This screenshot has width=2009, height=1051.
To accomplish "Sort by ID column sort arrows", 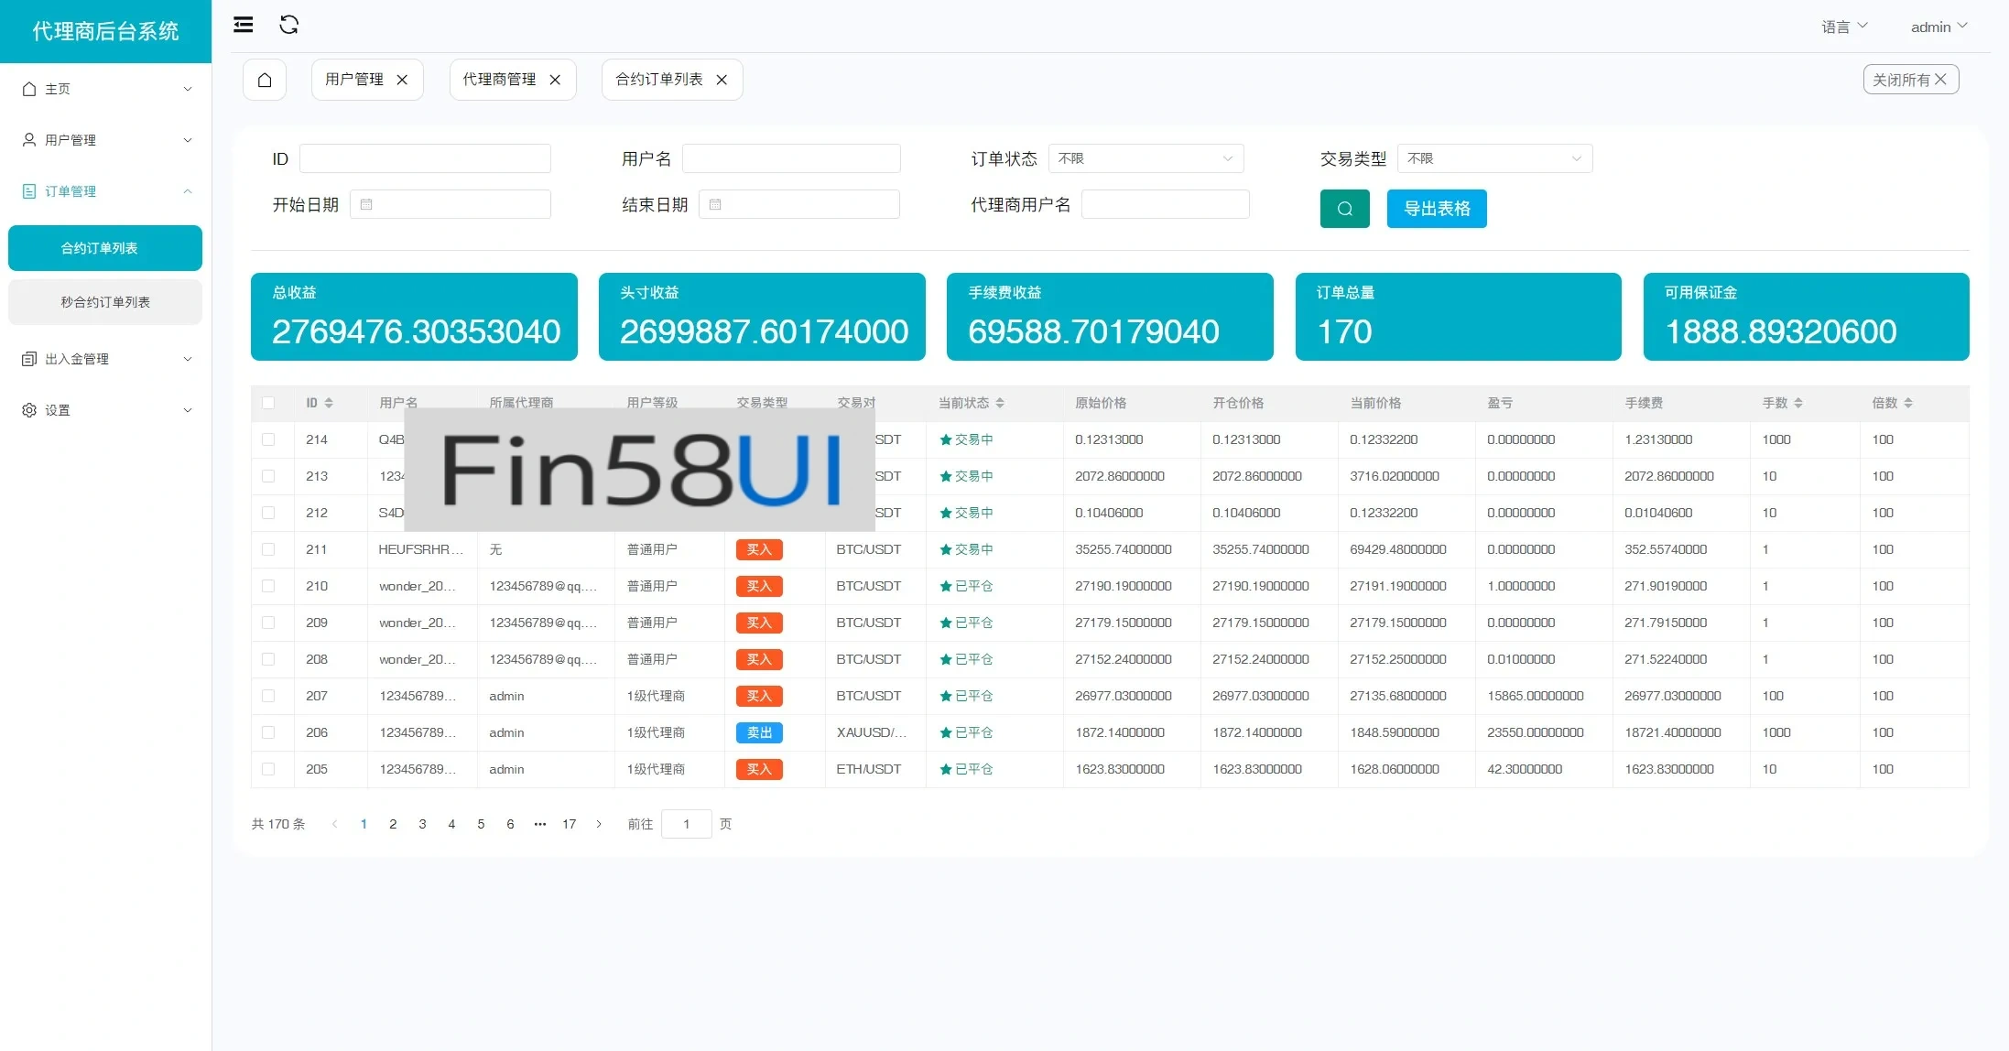I will [329, 403].
